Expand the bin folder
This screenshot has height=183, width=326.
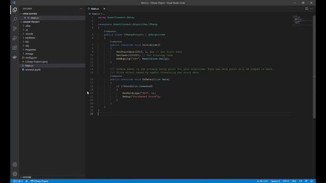27,42
